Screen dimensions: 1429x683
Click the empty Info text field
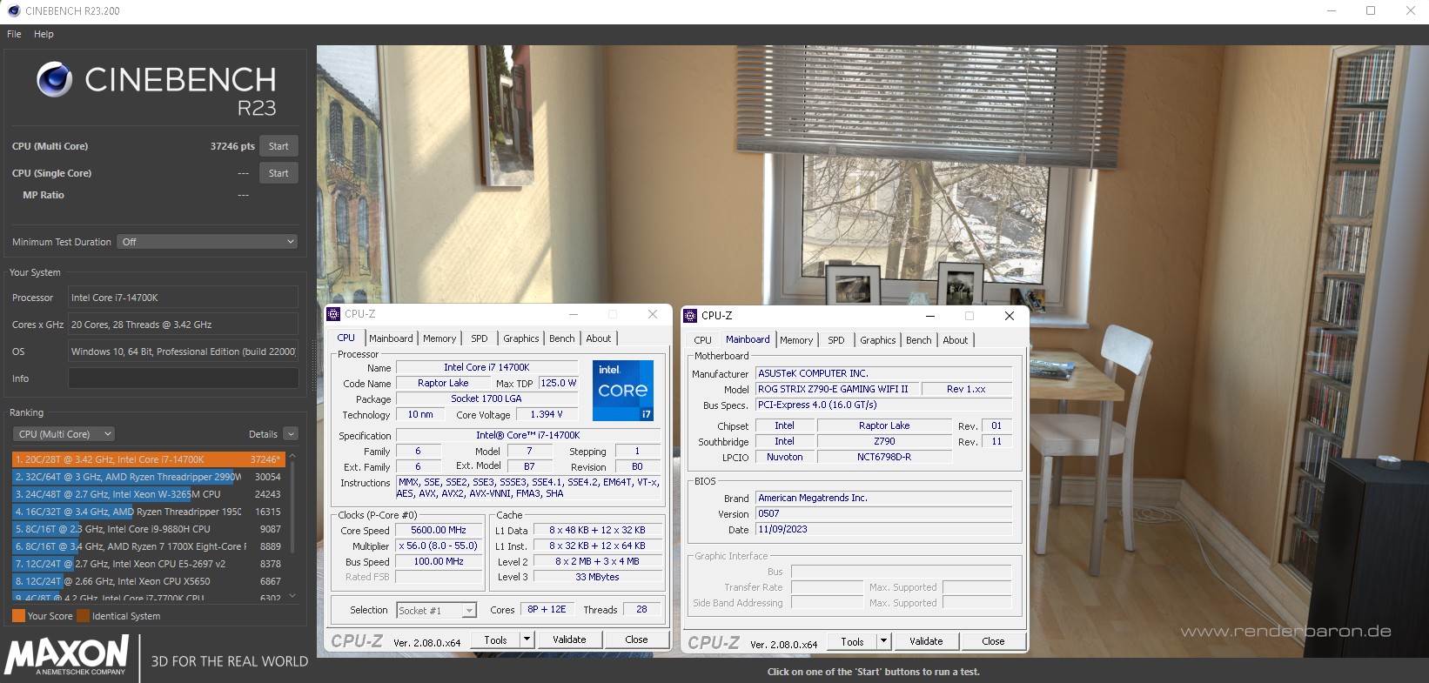tap(183, 378)
